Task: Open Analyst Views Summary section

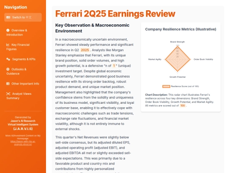Action: [23, 96]
